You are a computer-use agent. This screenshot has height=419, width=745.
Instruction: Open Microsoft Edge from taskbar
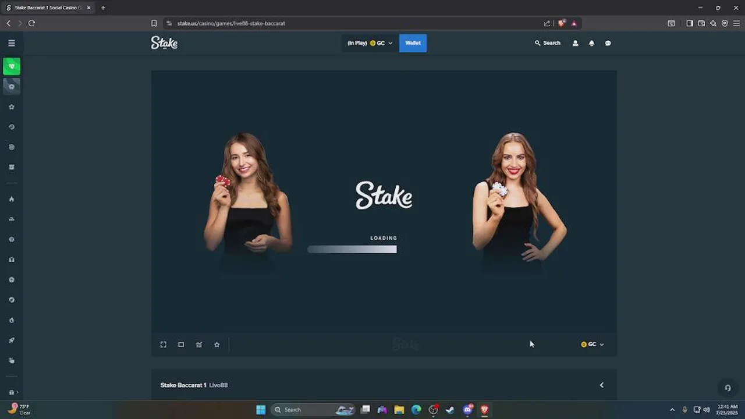[416, 410]
